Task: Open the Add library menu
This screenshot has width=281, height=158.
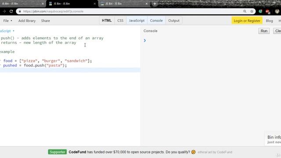Action: tap(27, 21)
